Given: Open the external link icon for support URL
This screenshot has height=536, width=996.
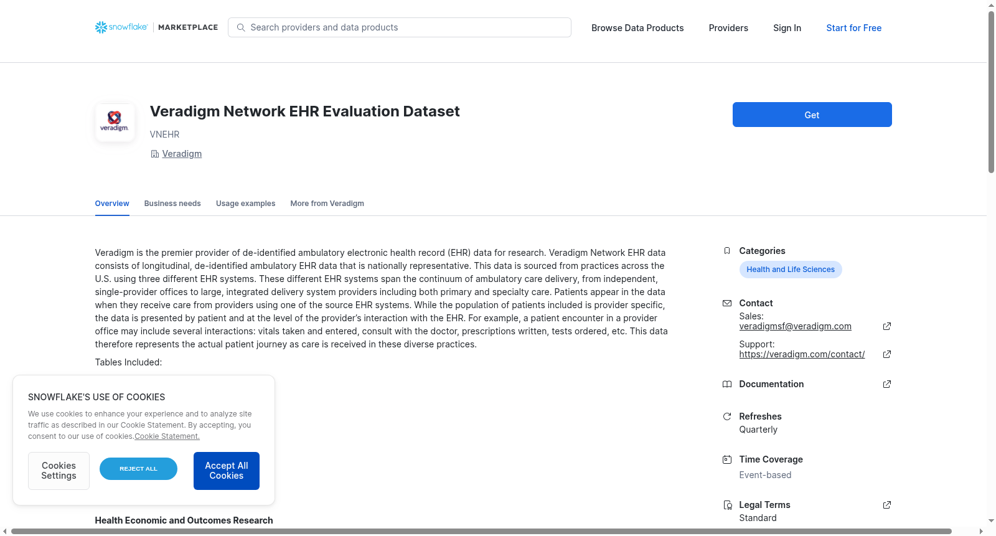Looking at the screenshot, I should (x=887, y=354).
